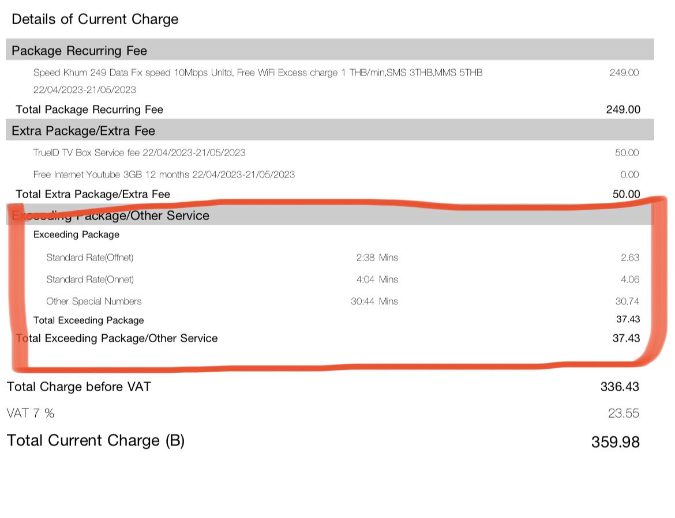Click the Speed Khum 249 package description
The image size is (675, 518).
coord(258,73)
